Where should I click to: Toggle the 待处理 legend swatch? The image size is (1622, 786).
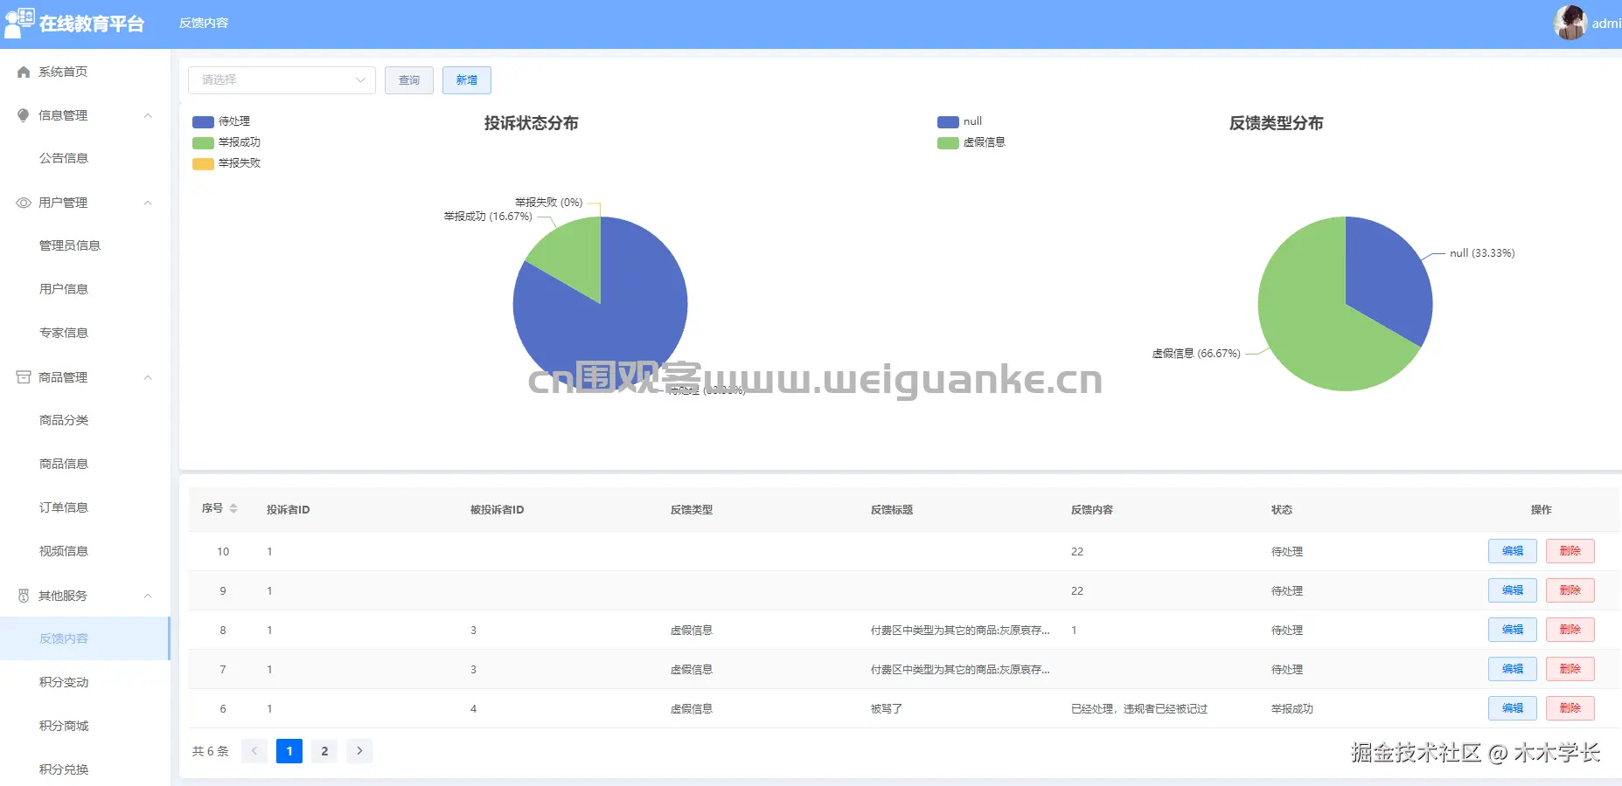(203, 122)
